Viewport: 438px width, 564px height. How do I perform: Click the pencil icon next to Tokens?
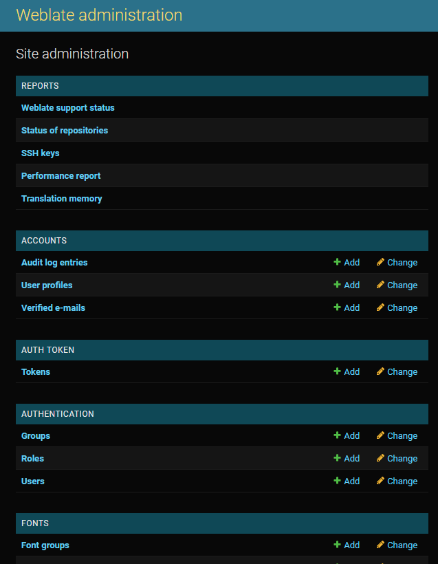[x=380, y=371]
